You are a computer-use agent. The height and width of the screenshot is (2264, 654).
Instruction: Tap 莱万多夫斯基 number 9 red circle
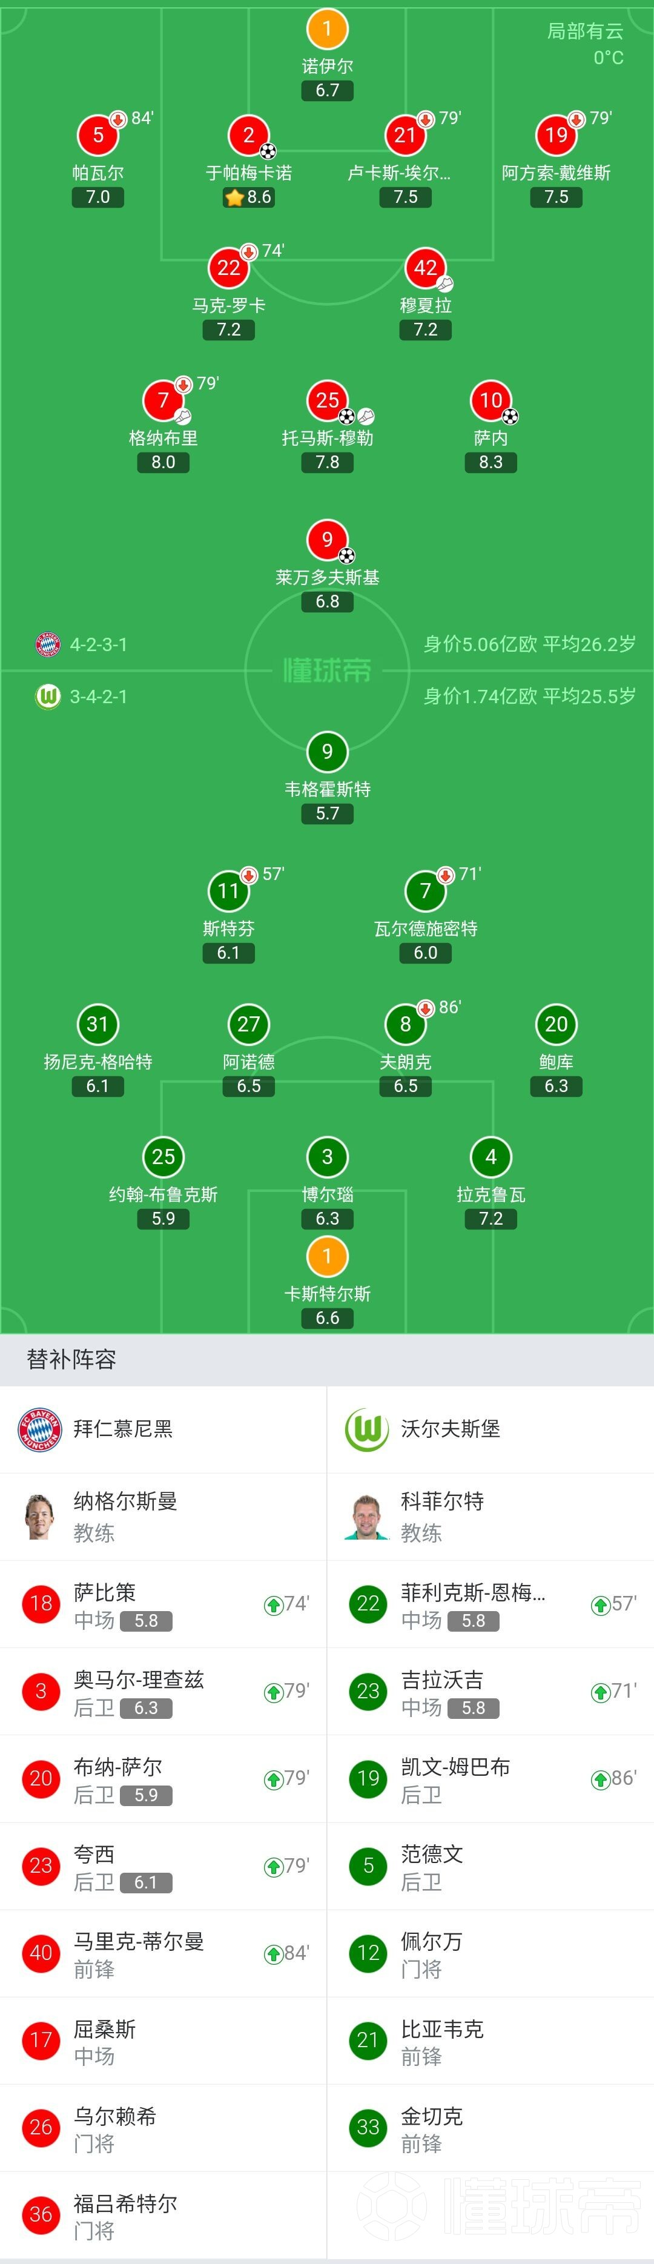(327, 540)
